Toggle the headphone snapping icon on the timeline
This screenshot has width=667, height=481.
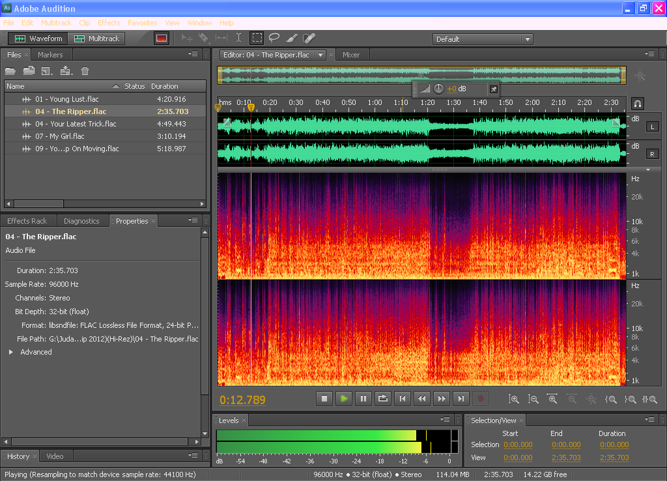click(637, 104)
